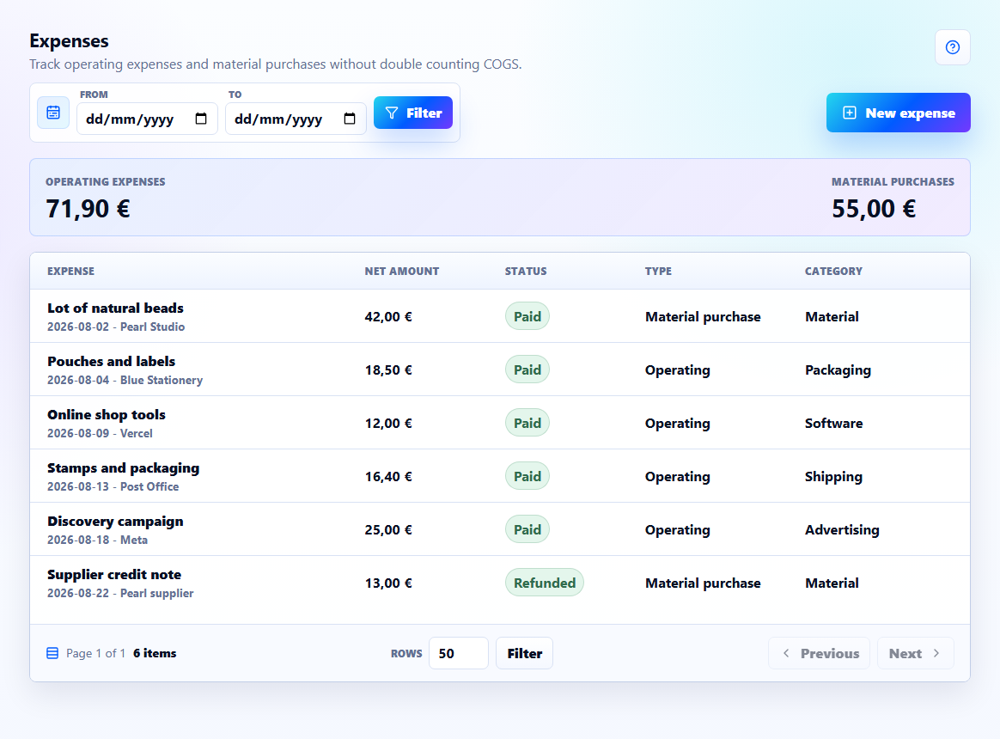1000x739 pixels.
Task: Focus the FROM date input field
Action: 147,119
